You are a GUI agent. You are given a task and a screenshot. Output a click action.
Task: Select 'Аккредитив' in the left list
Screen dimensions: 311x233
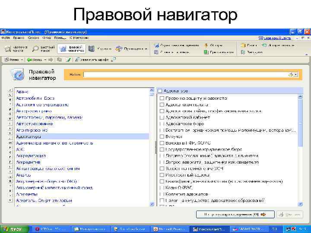(28, 162)
